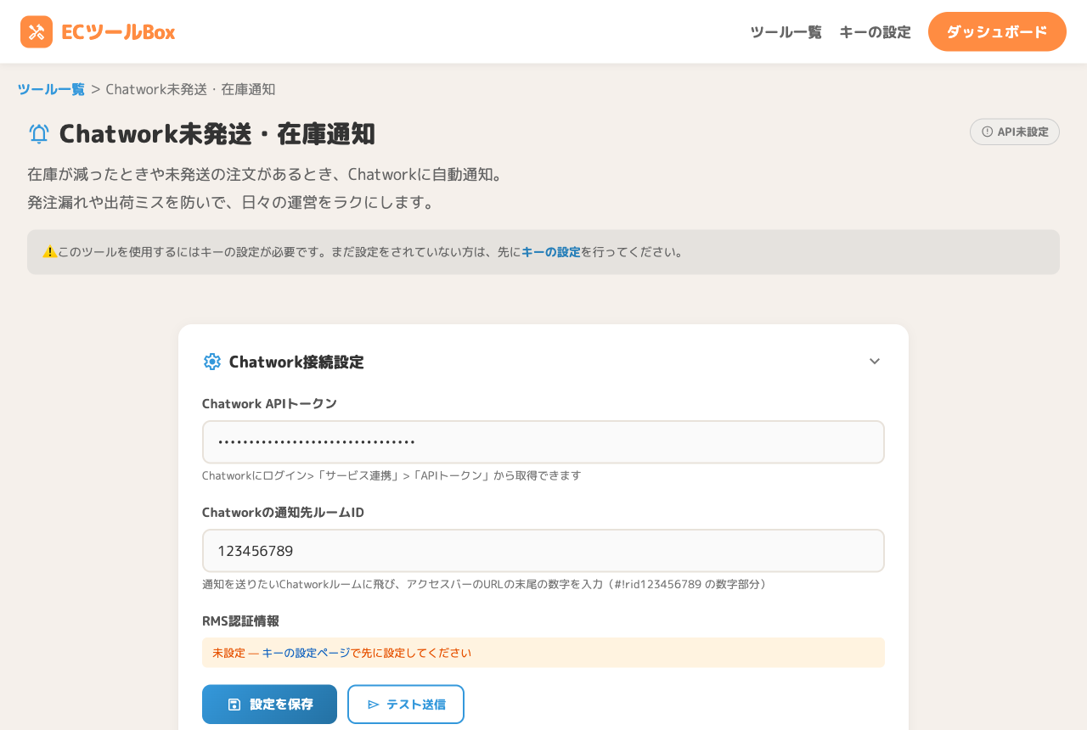Click the warning icon in the notice banner
This screenshot has height=730, width=1087.
(49, 252)
